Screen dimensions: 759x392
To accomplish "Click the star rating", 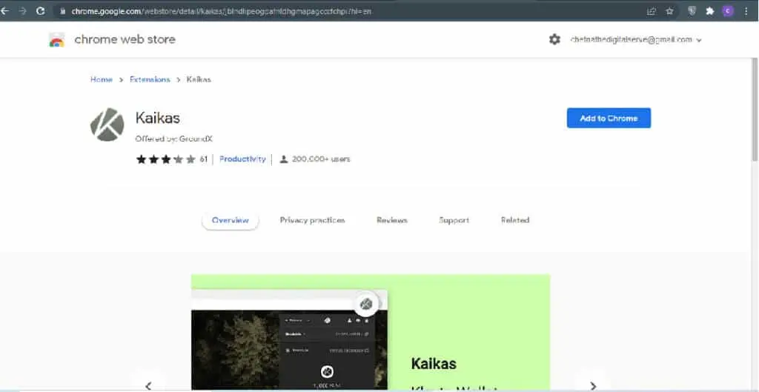I will coord(165,159).
